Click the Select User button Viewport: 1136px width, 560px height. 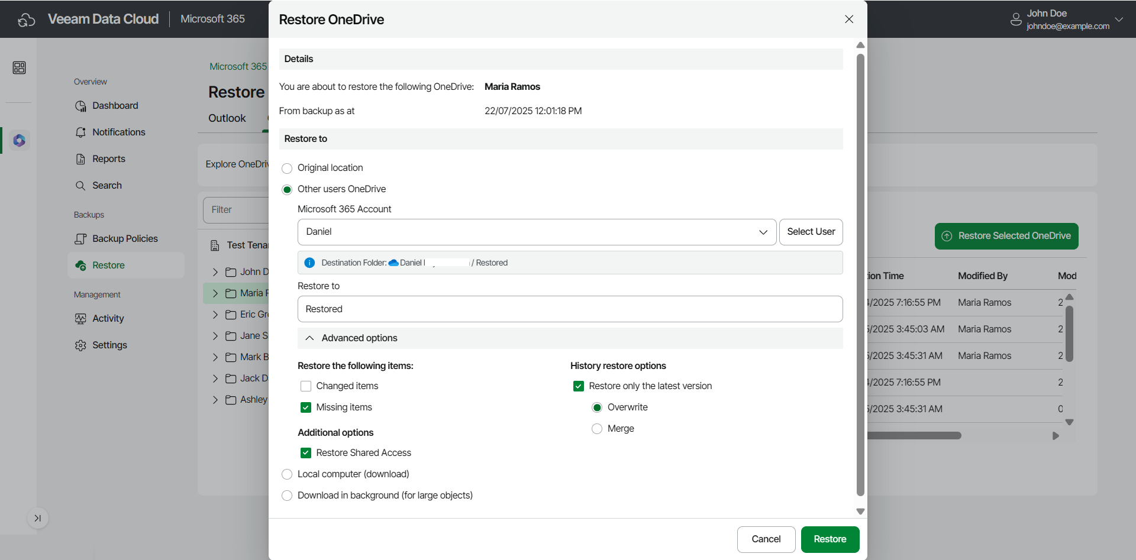pos(811,232)
